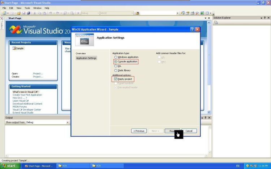271x169 pixels.
Task: Go to wizard Overview page
Action: [81, 53]
